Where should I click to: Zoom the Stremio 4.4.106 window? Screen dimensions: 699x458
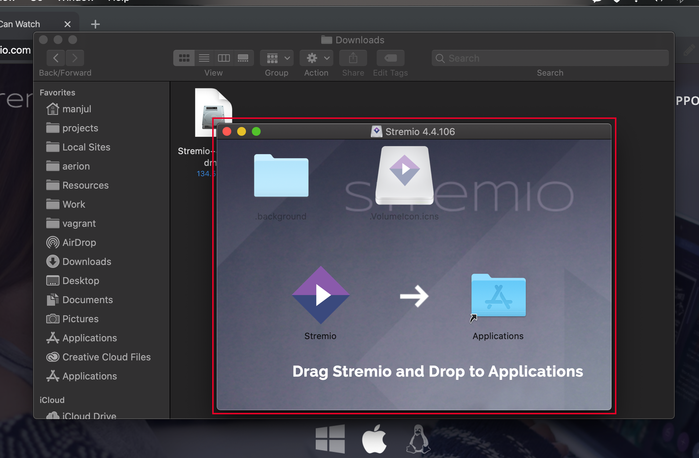coord(256,131)
